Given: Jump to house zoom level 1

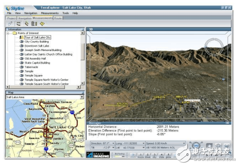Looking at the screenshot, I should click(x=141, y=155).
